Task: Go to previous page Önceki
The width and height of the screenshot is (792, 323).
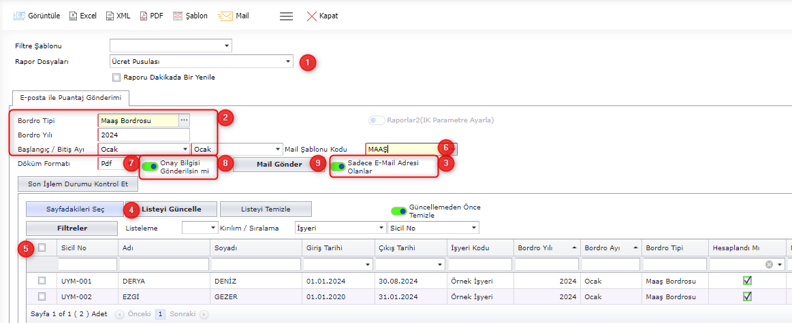Action: pos(133,313)
